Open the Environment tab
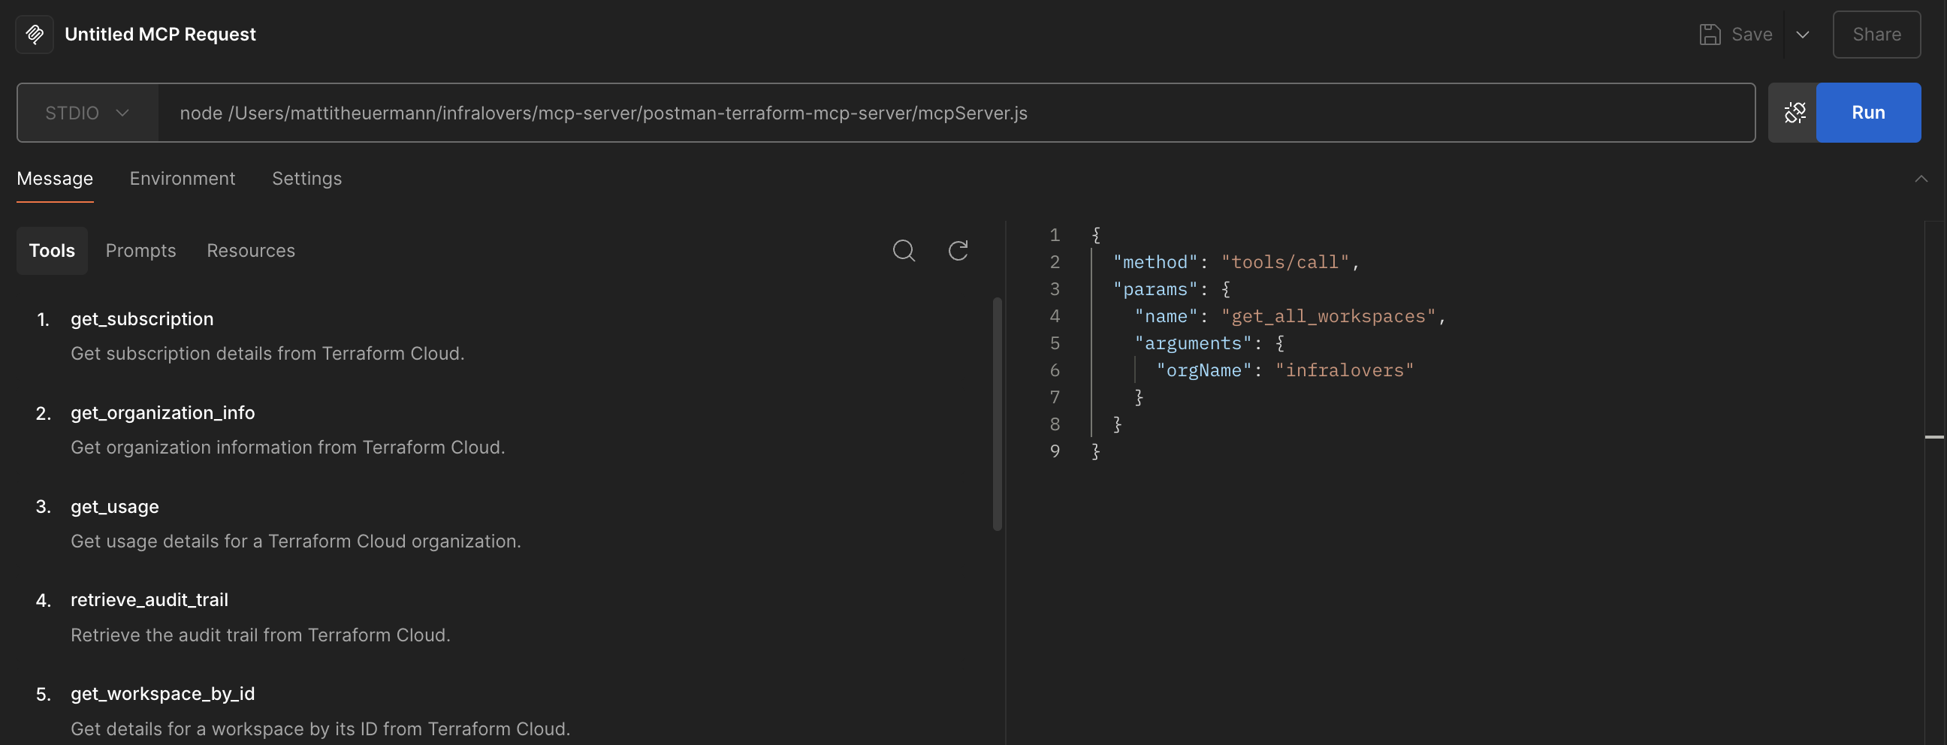 tap(182, 178)
